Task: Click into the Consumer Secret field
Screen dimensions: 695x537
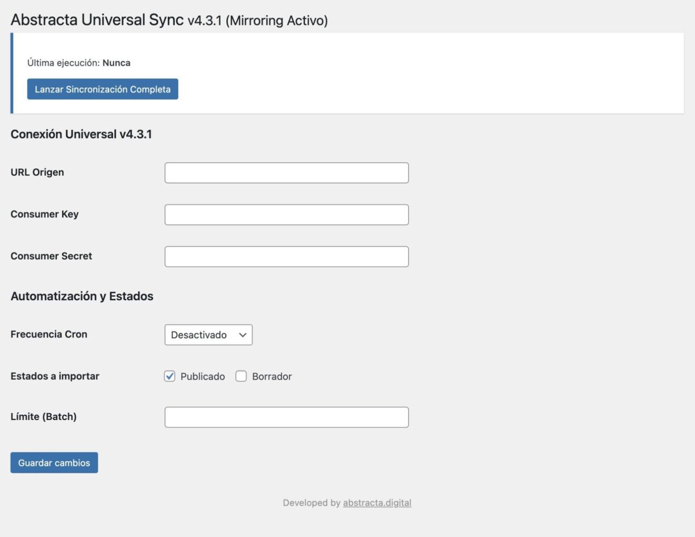Action: point(287,256)
